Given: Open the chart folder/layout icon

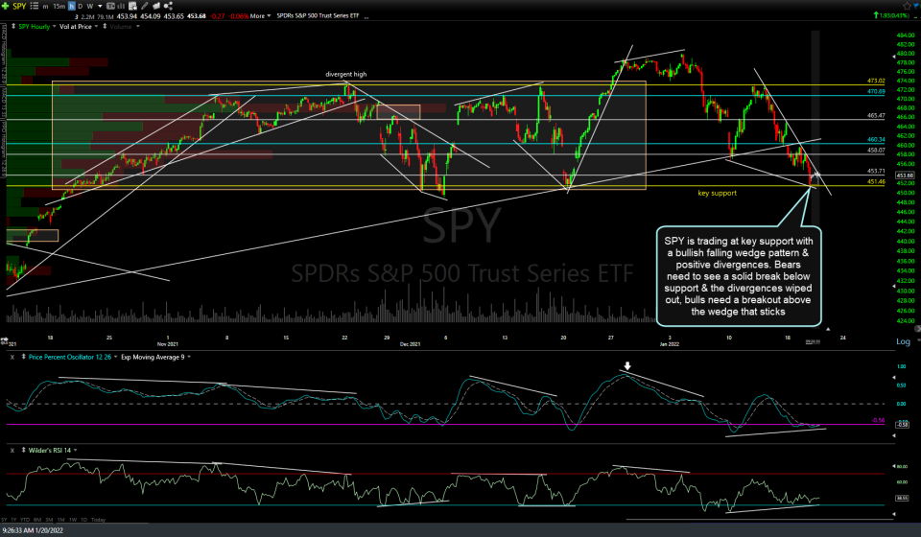Looking at the screenshot, I should coord(156,6).
